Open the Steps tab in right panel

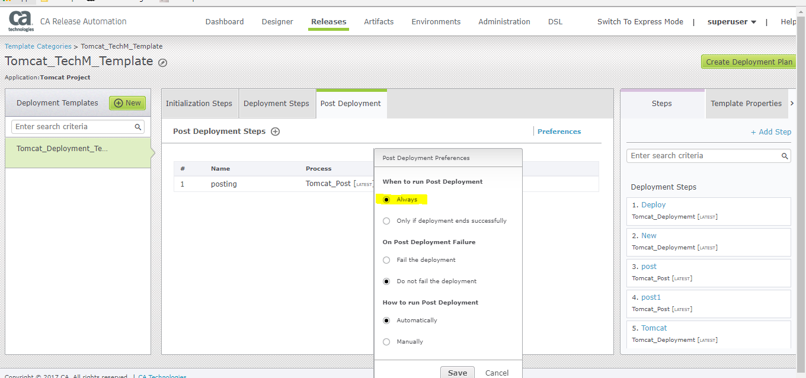(662, 104)
